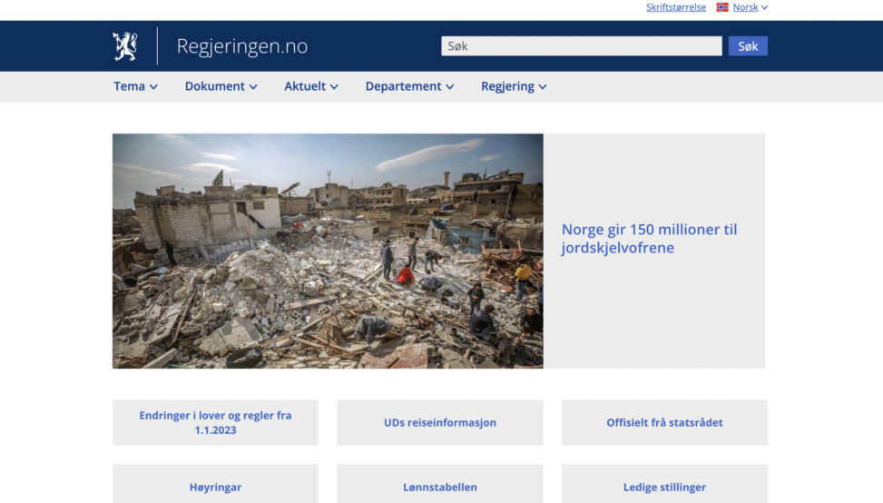This screenshot has height=503, width=883.
Task: Click the blue Søk search button
Action: pos(748,46)
